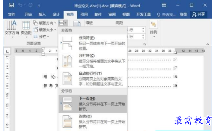Click the text wrapping break icon
The image size is (215, 131).
click(x=67, y=79)
